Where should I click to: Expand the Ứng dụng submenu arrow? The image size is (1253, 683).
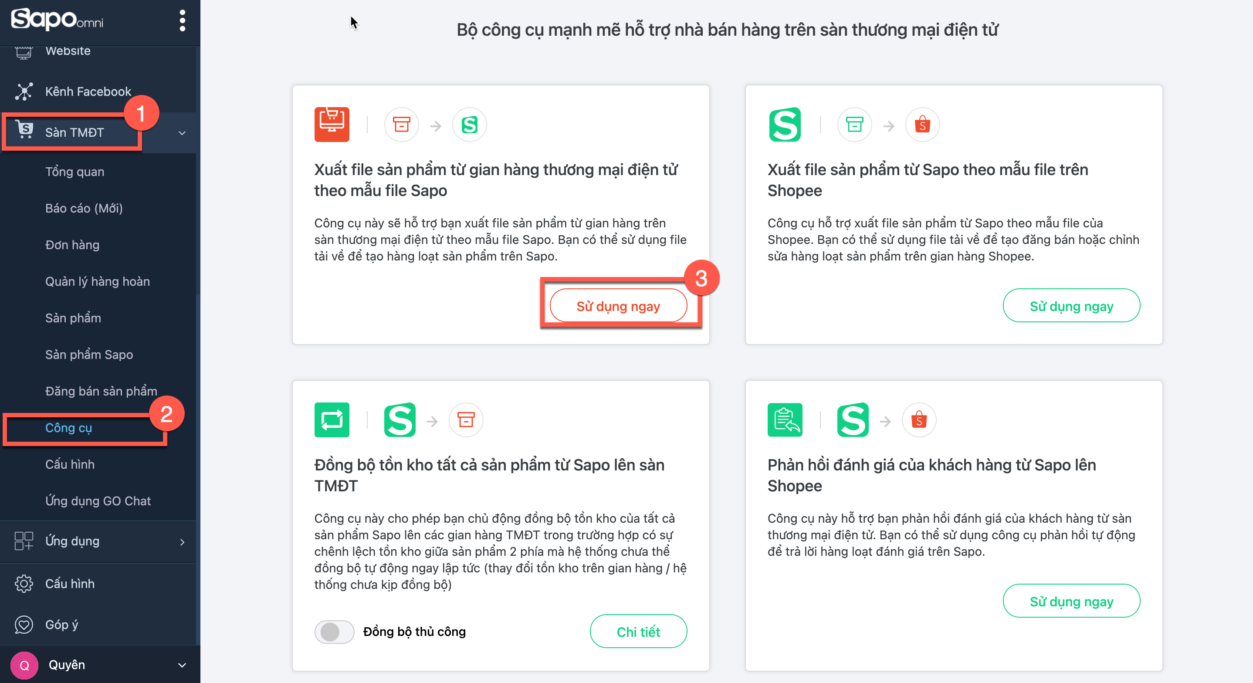(183, 542)
